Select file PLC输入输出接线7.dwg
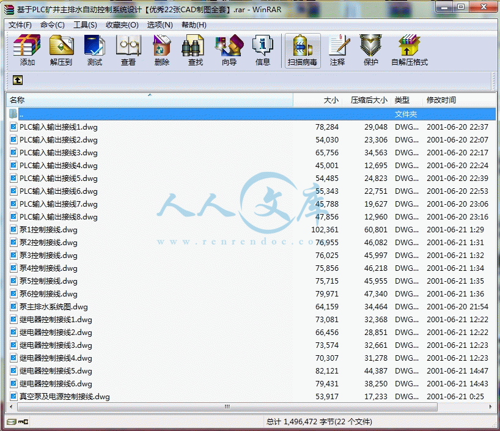Screen dimensions: 500x431 (58, 204)
